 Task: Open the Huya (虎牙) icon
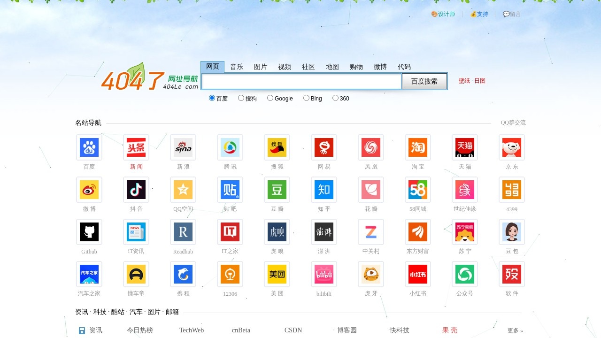(371, 274)
